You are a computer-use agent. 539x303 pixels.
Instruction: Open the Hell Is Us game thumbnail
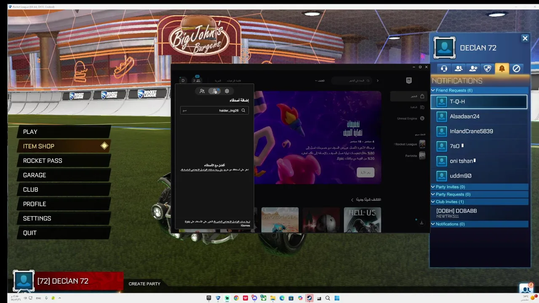[363, 220]
